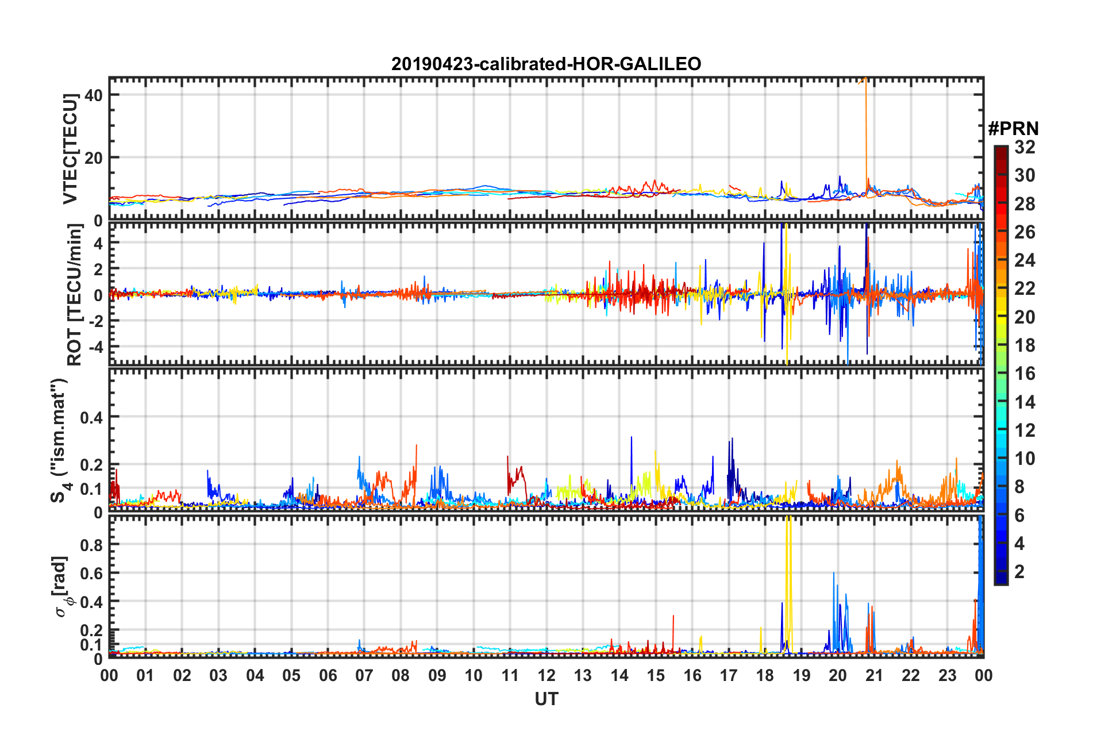Click colorbar tick label 28
Image resolution: width=1093 pixels, height=731 pixels.
pyautogui.click(x=1025, y=204)
